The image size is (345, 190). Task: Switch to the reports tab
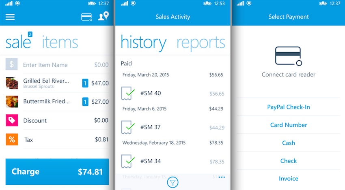pos(201,43)
